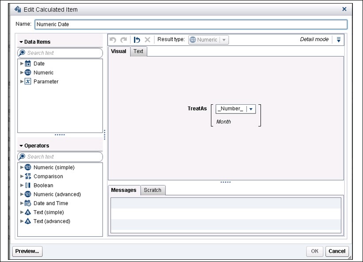Click the reset expression toolbar icon

tap(137, 40)
